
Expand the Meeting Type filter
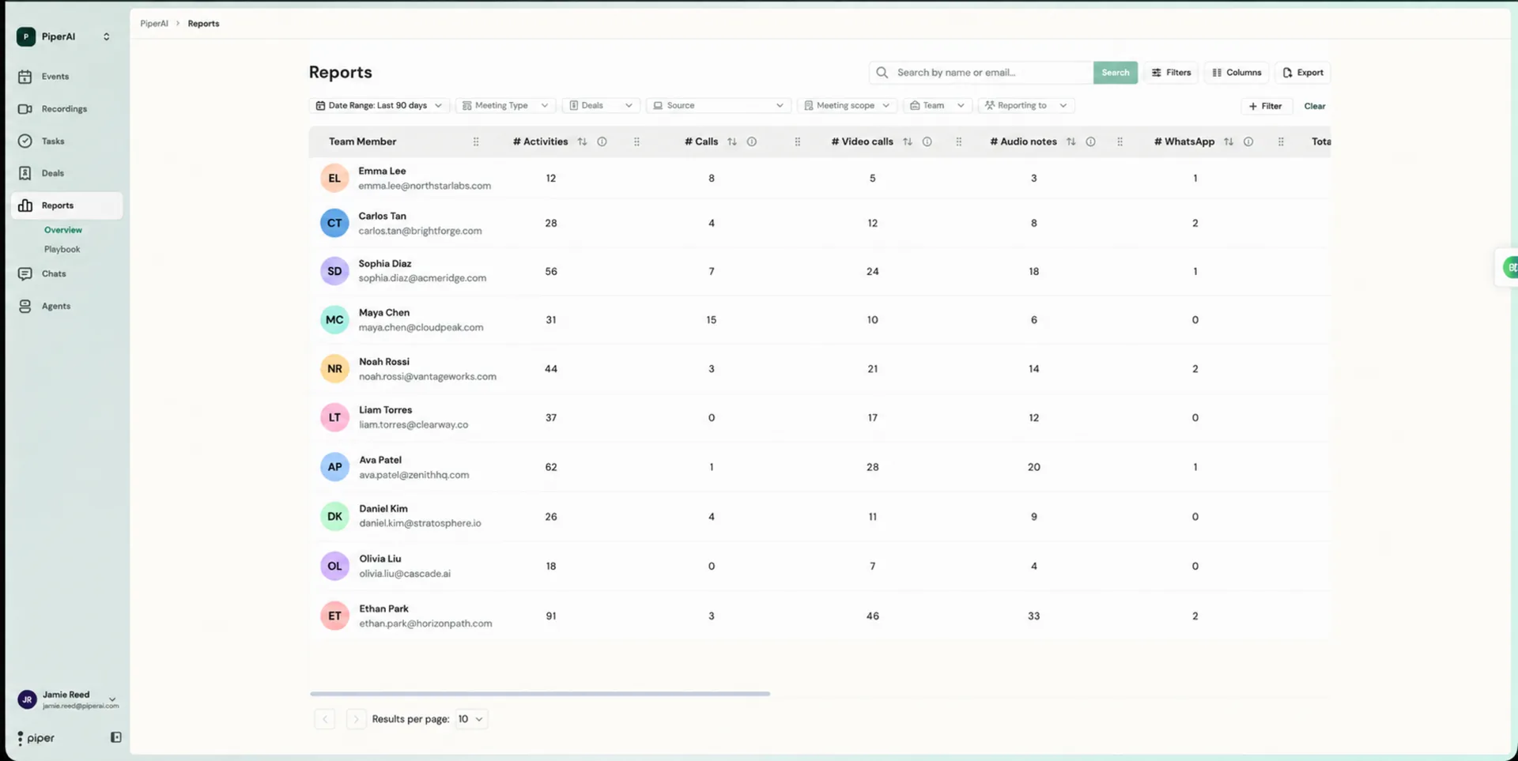click(505, 106)
